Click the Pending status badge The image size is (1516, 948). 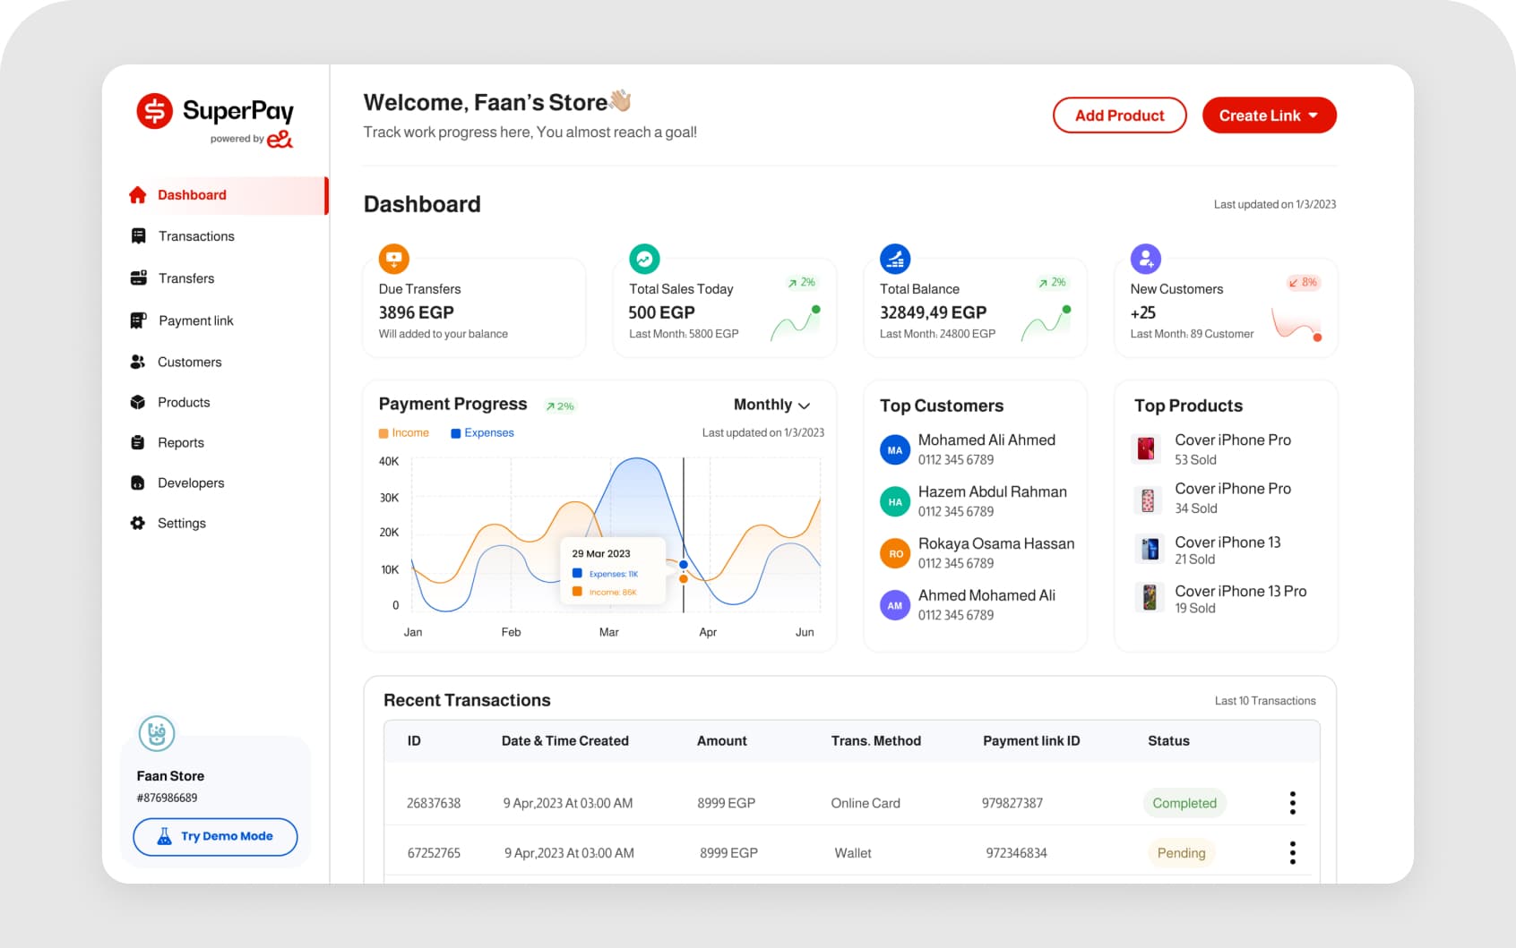click(1181, 853)
